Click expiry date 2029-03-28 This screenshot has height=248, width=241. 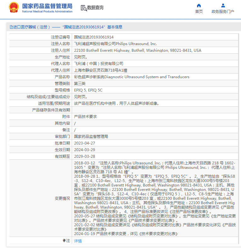[85, 156]
